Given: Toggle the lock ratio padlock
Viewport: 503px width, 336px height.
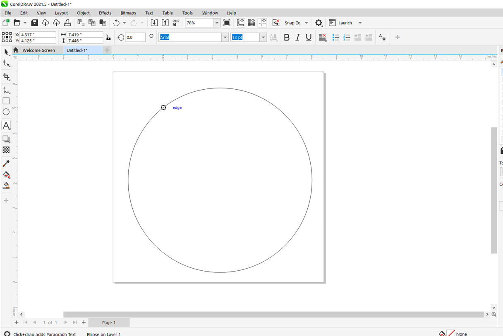Looking at the screenshot, I should [x=108, y=38].
